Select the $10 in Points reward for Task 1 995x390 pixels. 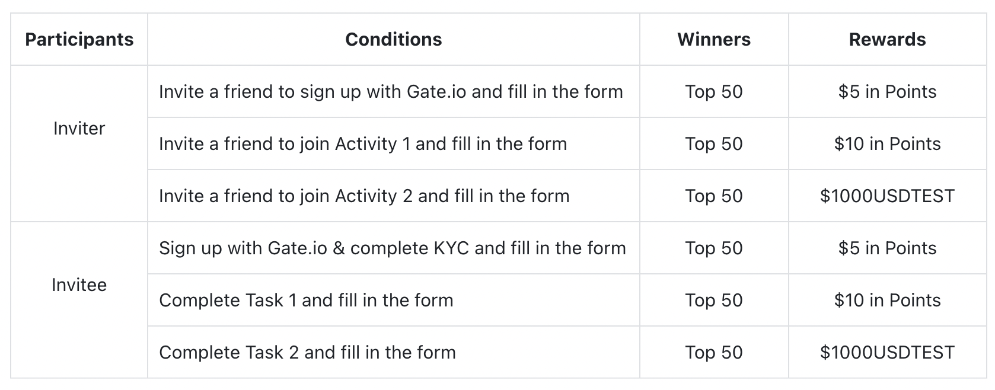click(887, 301)
